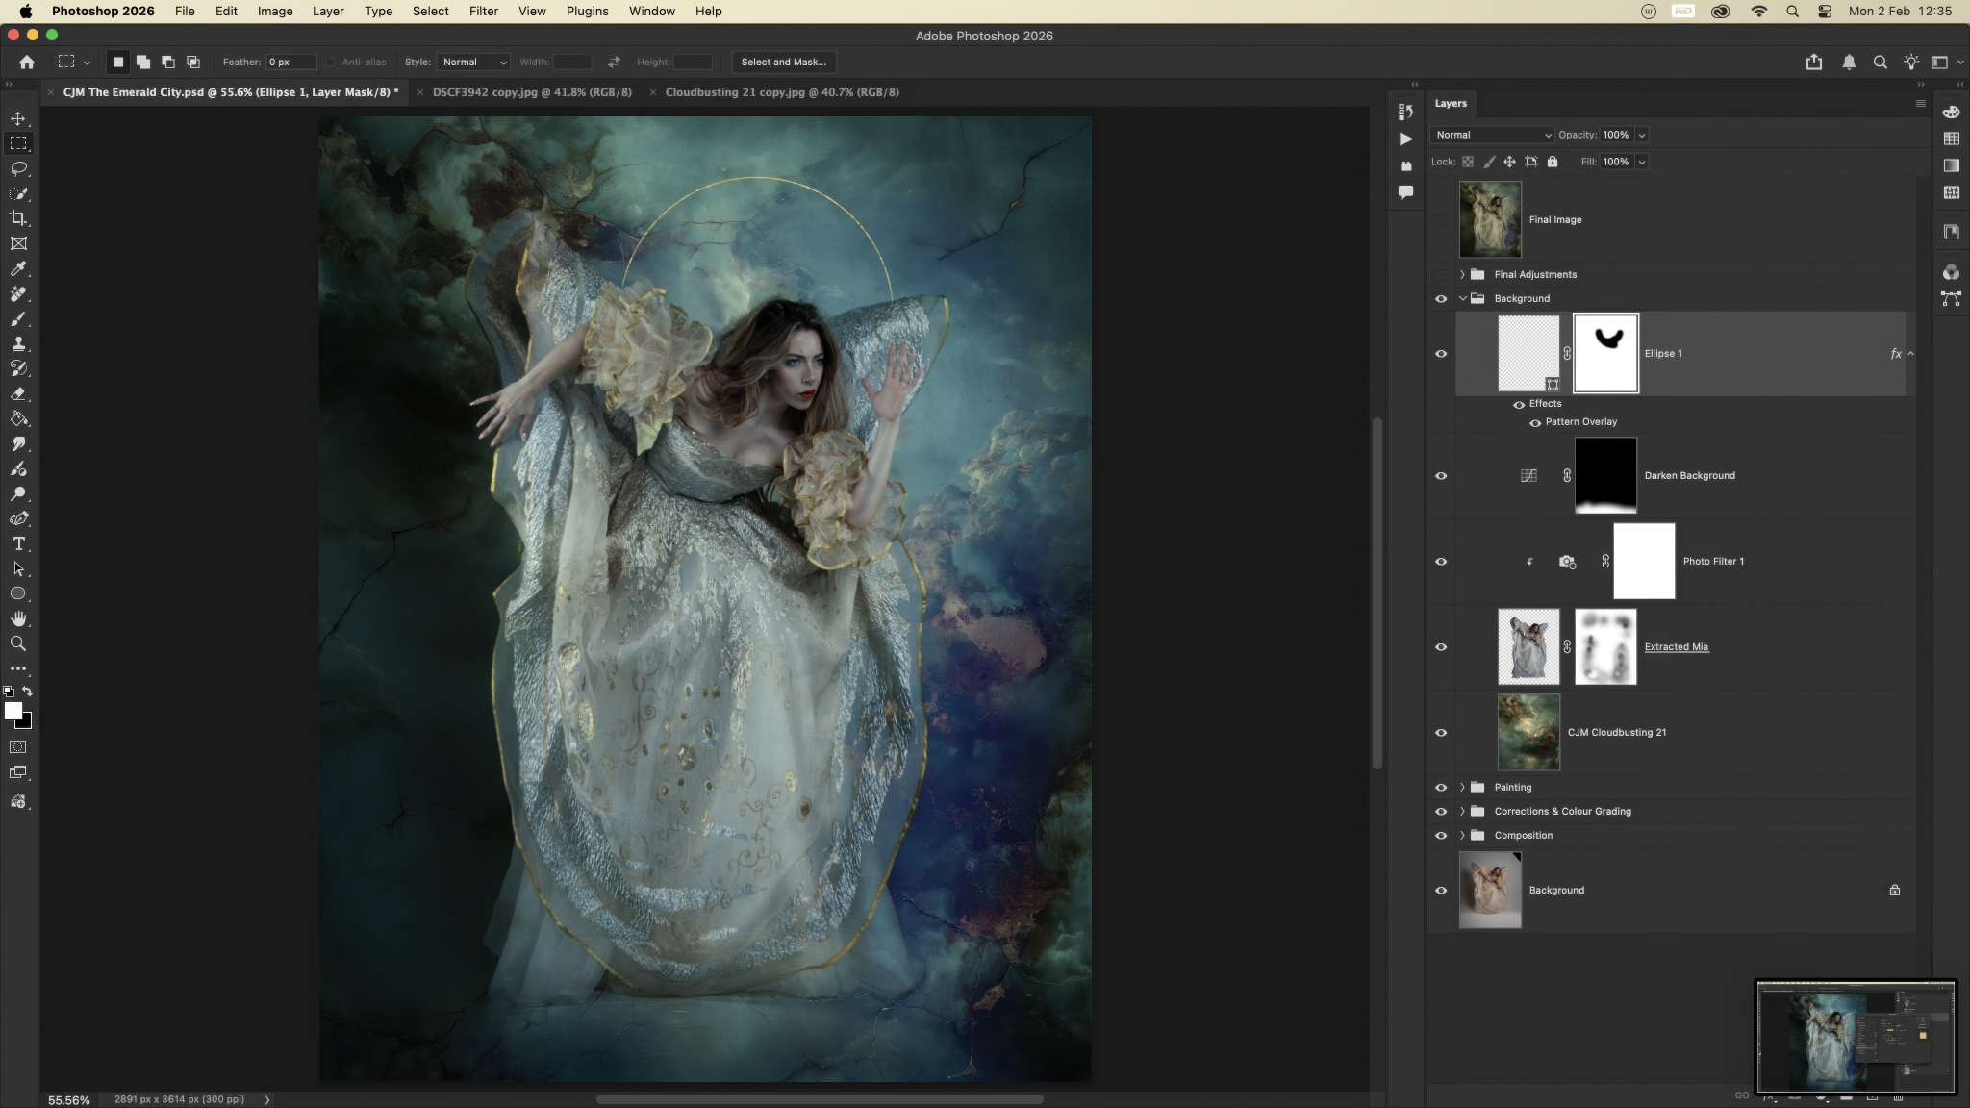Screen dimensions: 1970x1108
Task: Select the Clone Stamp tool
Action: (18, 343)
